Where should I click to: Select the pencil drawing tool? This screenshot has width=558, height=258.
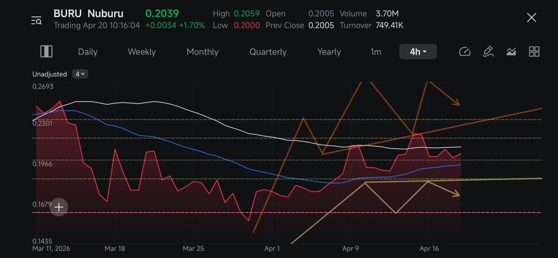click(488, 52)
